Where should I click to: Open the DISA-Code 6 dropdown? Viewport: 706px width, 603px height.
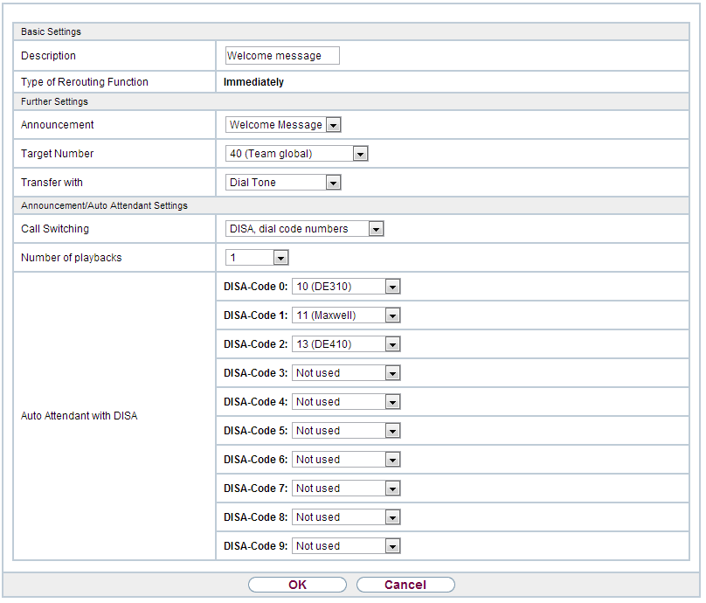(346, 460)
